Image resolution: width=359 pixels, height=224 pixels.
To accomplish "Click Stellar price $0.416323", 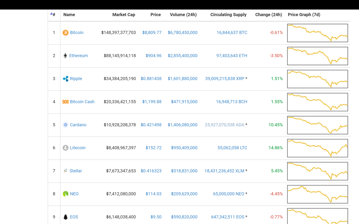I will point(151,171).
